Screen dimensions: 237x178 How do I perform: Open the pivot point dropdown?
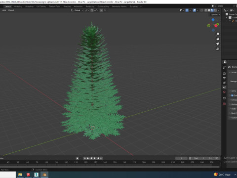(x=87, y=10)
